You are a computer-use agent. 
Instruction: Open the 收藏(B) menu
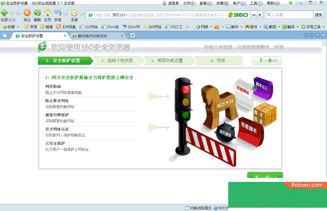[x=223, y=3]
